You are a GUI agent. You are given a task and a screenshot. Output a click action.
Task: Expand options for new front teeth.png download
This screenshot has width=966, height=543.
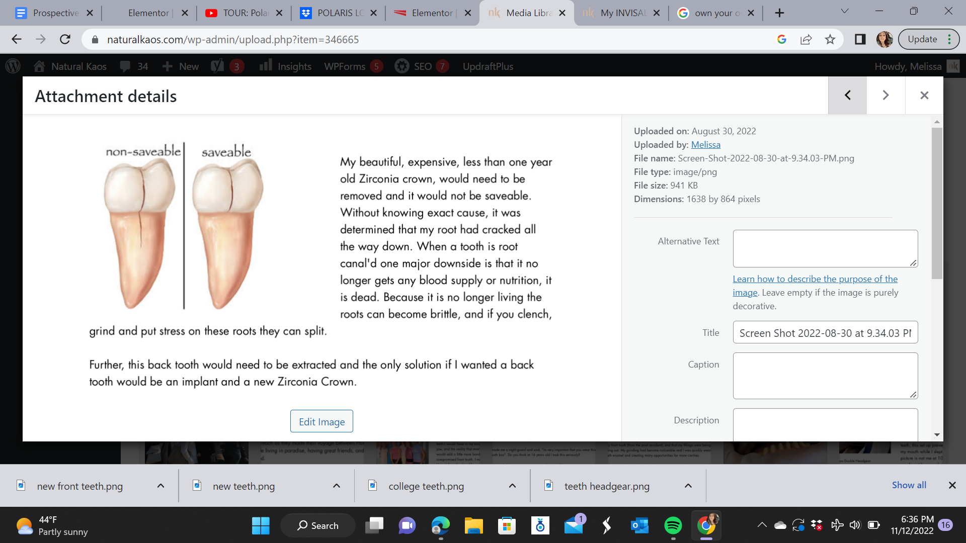[160, 486]
